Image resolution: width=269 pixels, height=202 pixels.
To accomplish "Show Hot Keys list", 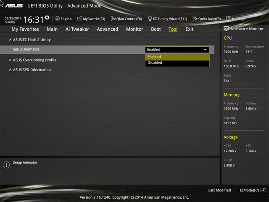I will [x=236, y=19].
